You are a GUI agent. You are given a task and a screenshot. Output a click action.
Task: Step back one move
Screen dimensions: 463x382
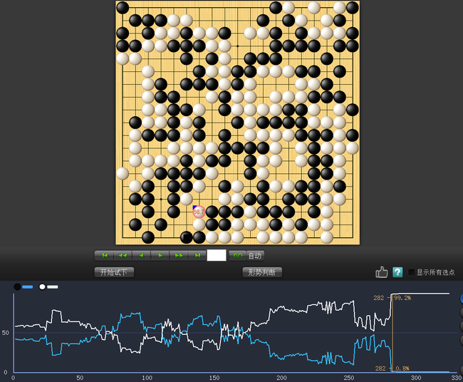(x=142, y=256)
